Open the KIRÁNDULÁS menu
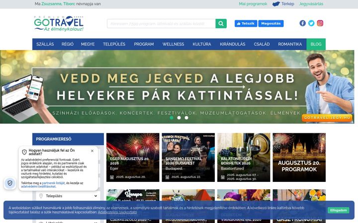This screenshot has height=223, width=358. [x=233, y=44]
